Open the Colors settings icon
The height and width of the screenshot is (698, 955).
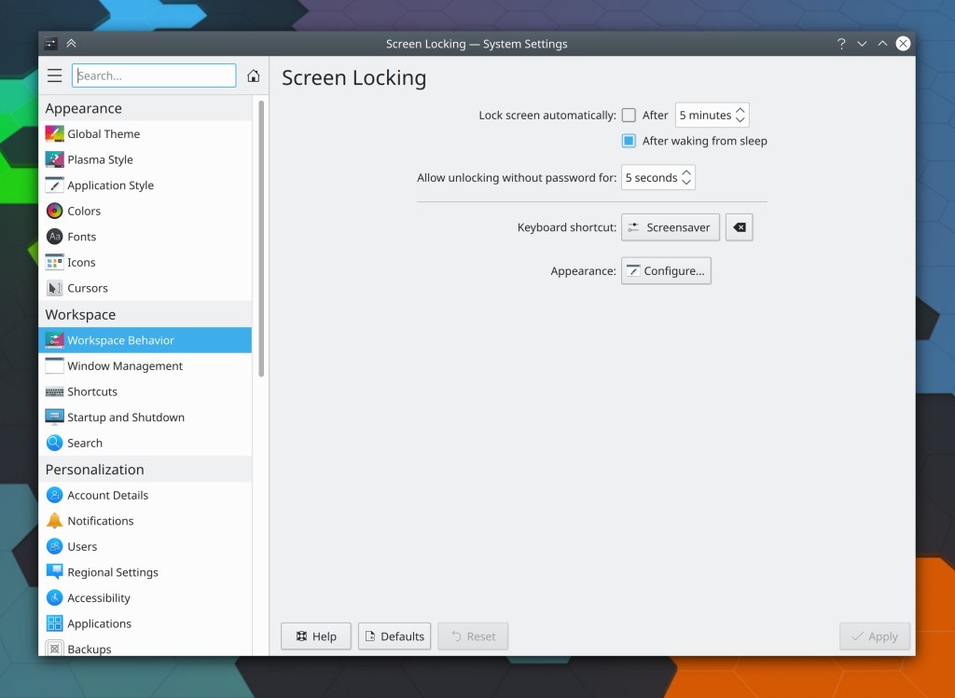(54, 212)
